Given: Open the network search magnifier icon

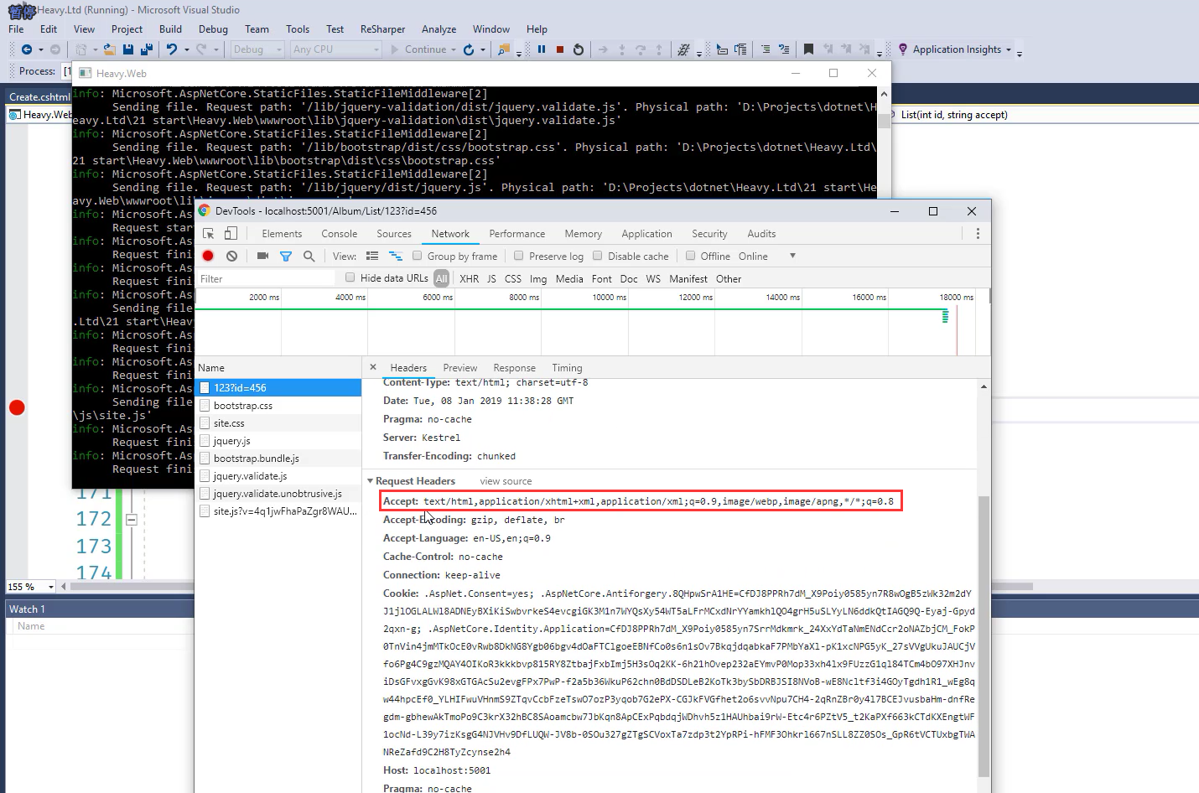Looking at the screenshot, I should [x=309, y=256].
